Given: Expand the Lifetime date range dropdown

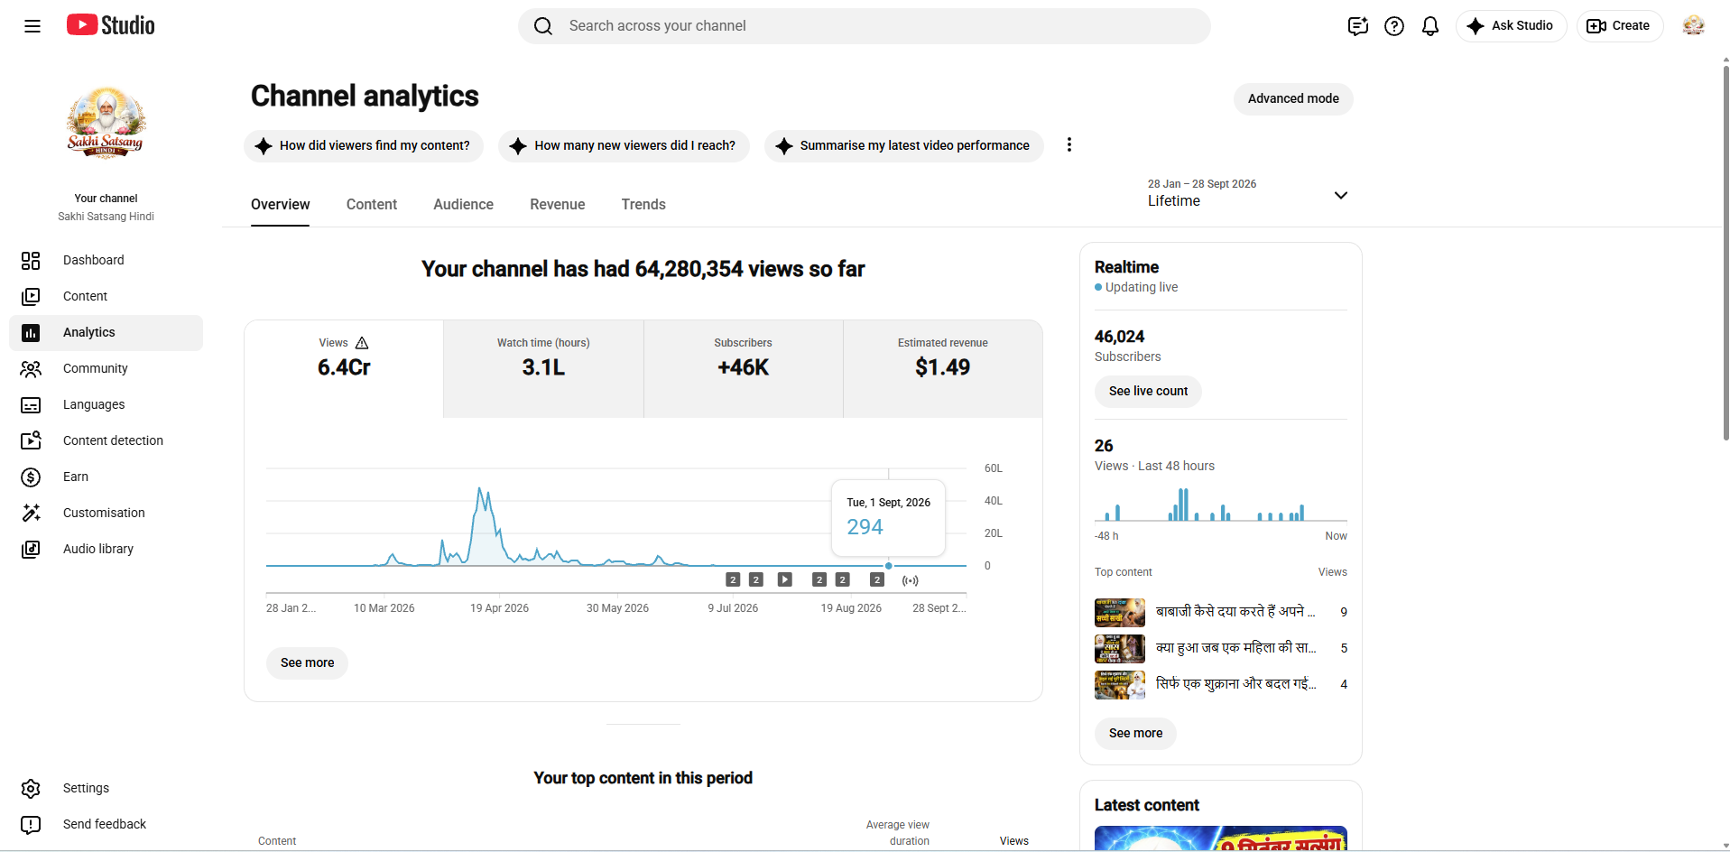Looking at the screenshot, I should click(x=1341, y=195).
